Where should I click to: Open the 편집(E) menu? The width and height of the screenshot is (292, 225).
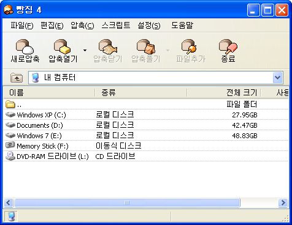(x=52, y=26)
